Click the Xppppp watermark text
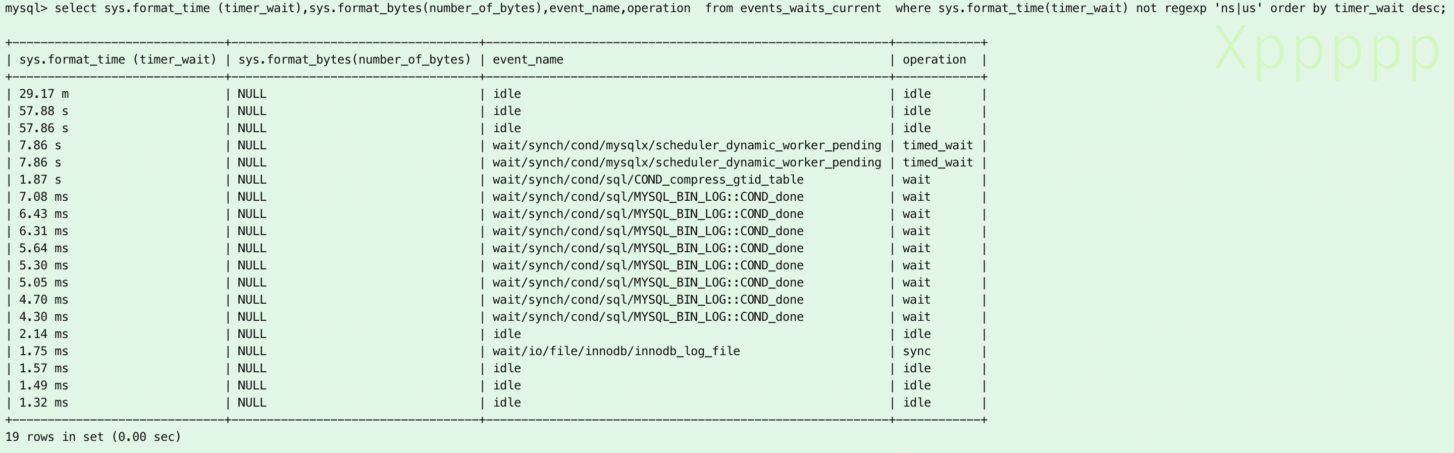 pyautogui.click(x=1326, y=49)
